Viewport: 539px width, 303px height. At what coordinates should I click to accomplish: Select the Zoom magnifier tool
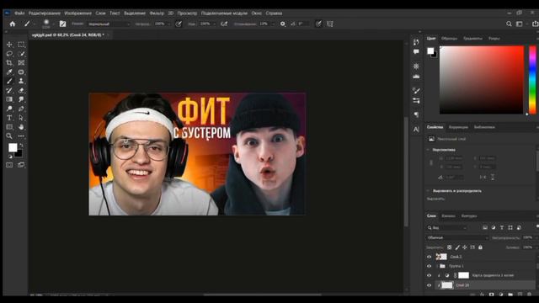click(x=9, y=136)
